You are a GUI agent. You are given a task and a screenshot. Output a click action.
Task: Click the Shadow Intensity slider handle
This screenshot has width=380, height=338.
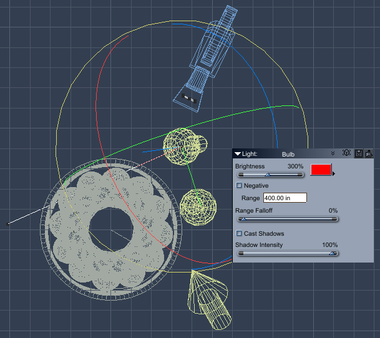(x=333, y=253)
